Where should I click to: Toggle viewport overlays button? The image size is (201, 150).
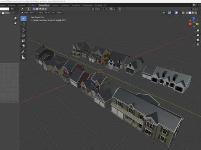pyautogui.click(x=176, y=13)
